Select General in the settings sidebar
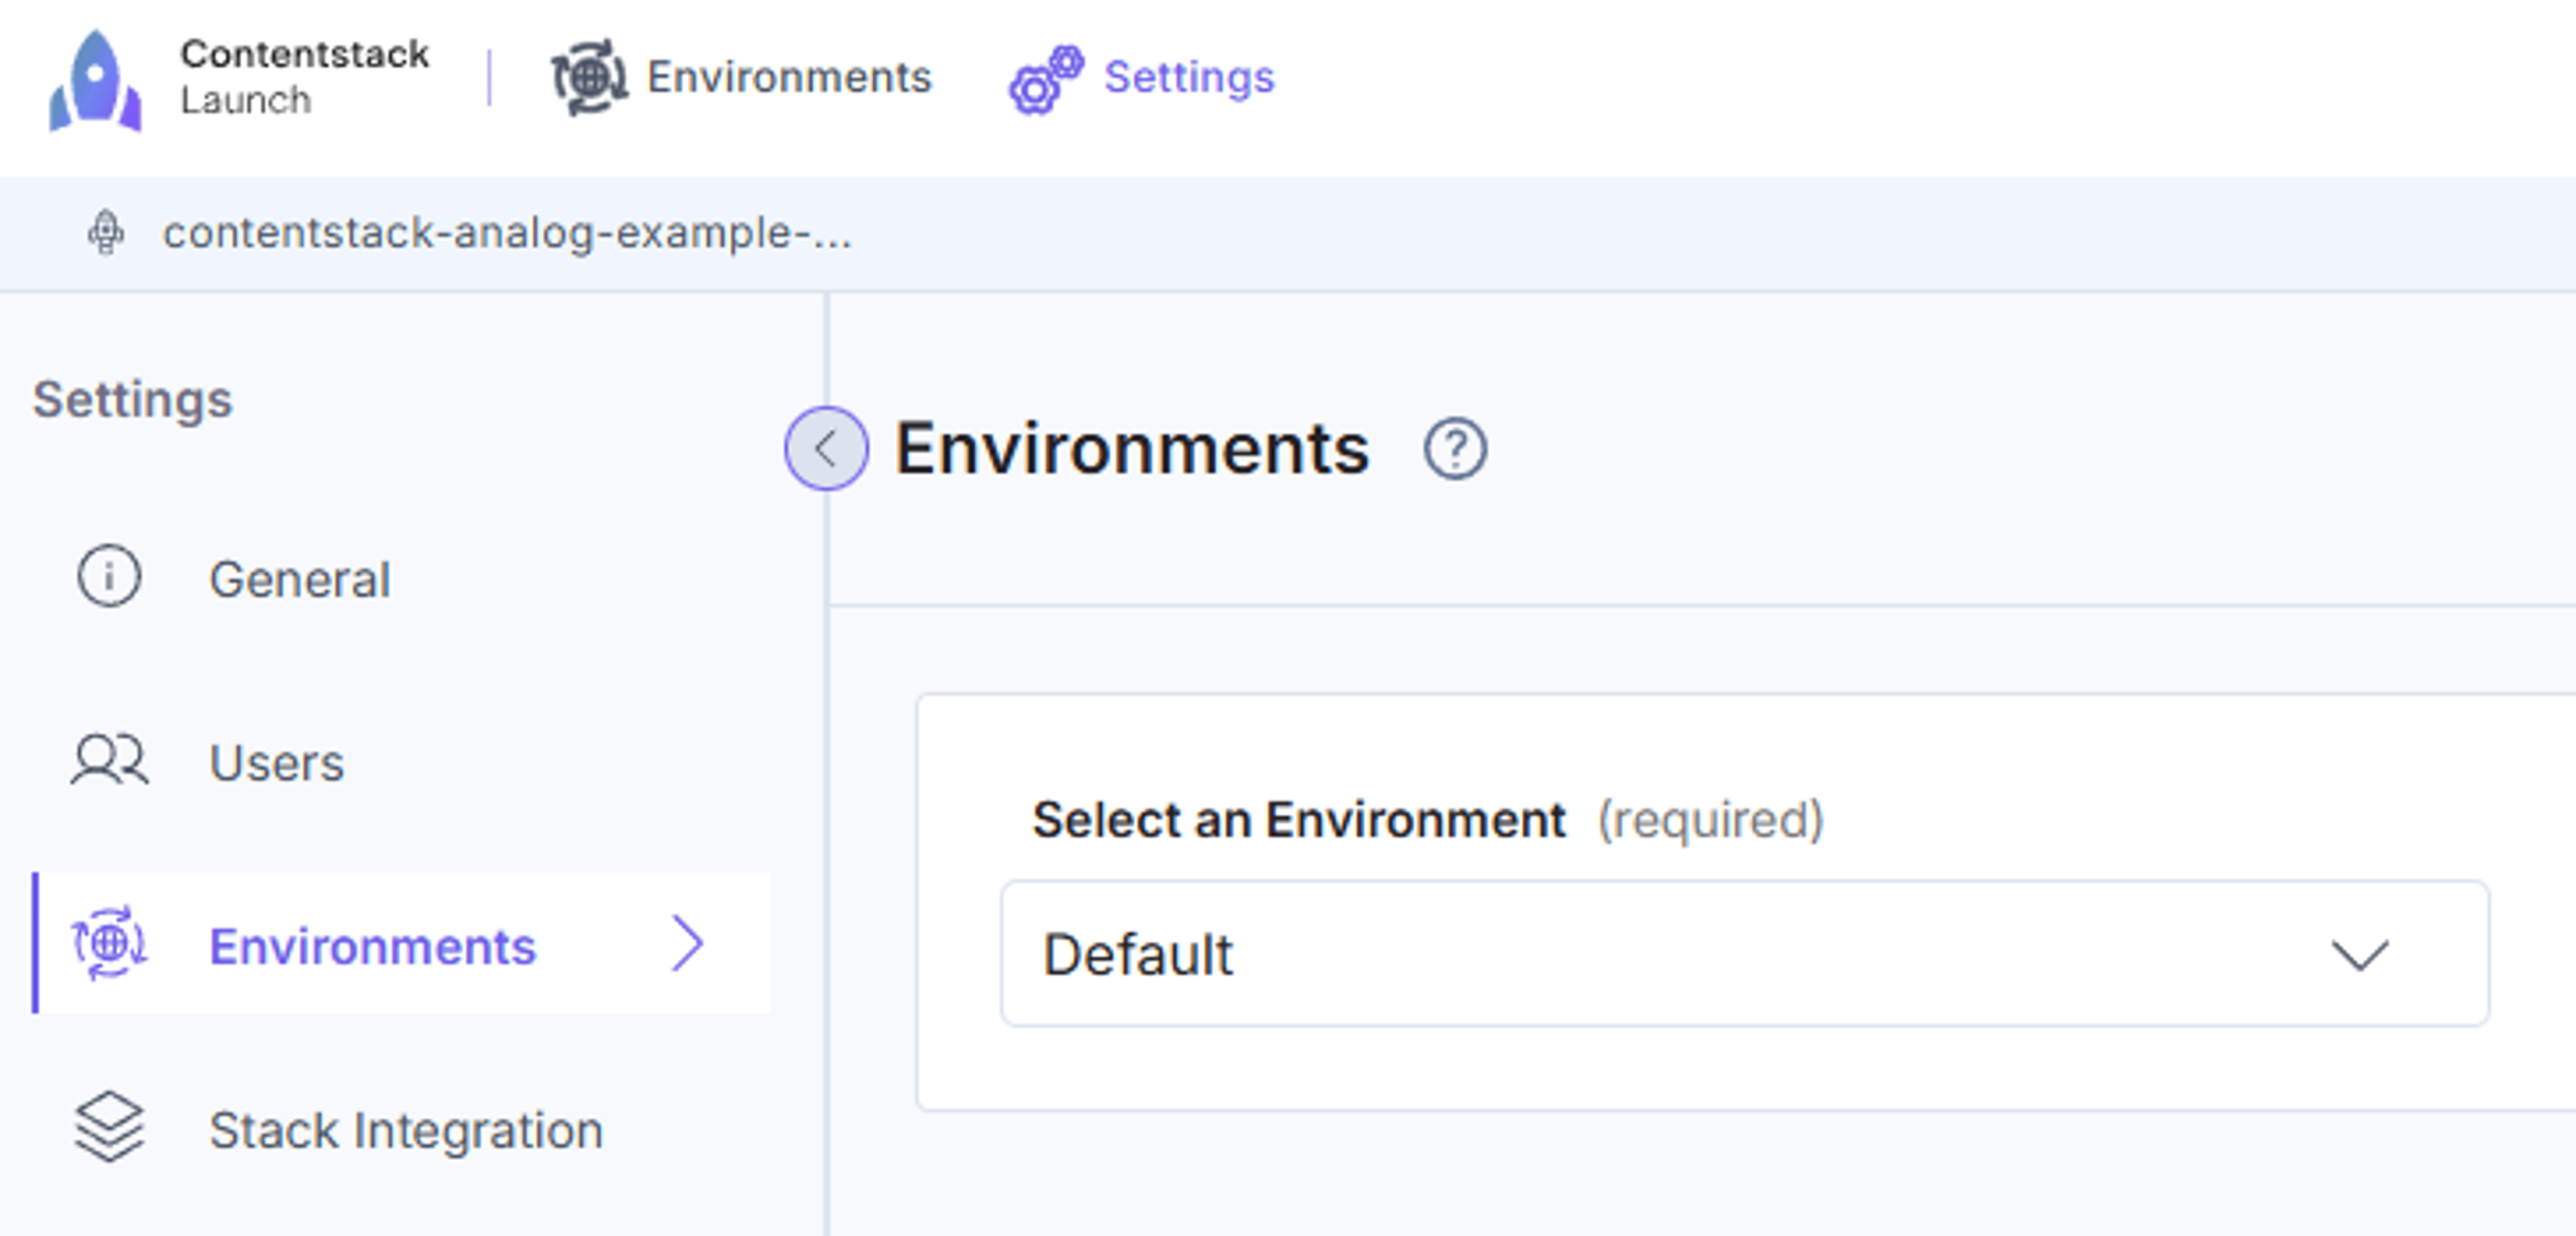2576x1236 pixels. pos(299,579)
